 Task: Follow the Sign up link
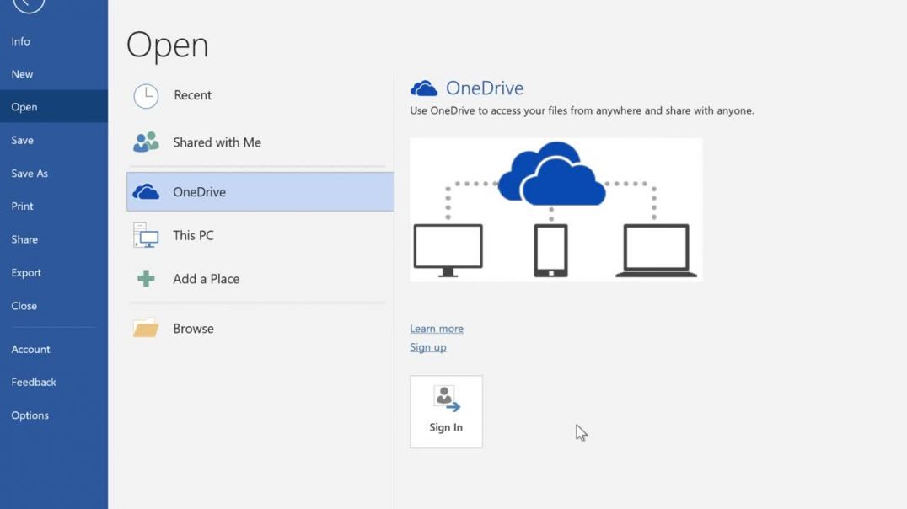pos(428,347)
